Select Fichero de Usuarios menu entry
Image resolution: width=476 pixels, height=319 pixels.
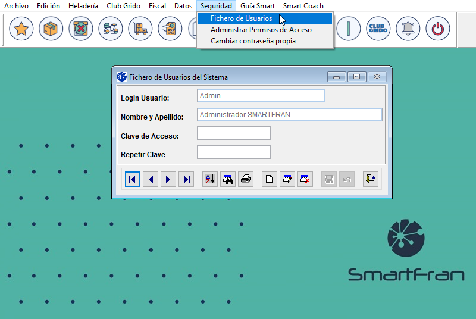click(265, 18)
